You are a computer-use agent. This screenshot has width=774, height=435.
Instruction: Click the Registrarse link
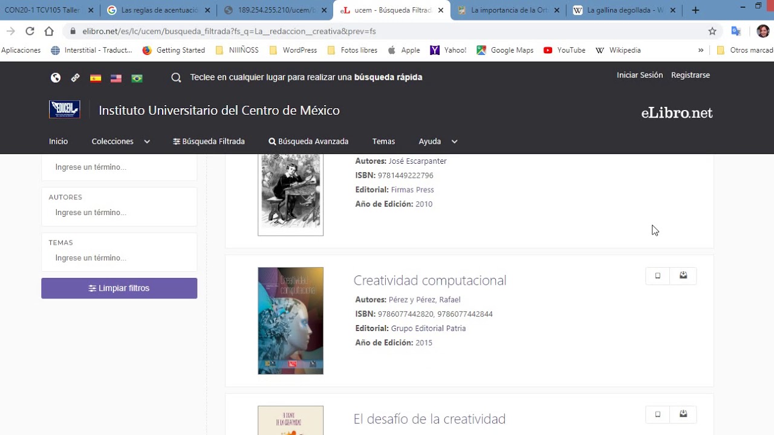tap(691, 75)
